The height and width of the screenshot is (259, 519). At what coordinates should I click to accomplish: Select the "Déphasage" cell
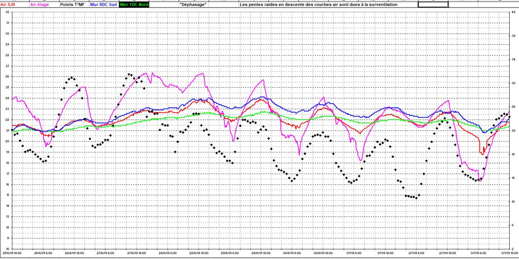click(193, 4)
